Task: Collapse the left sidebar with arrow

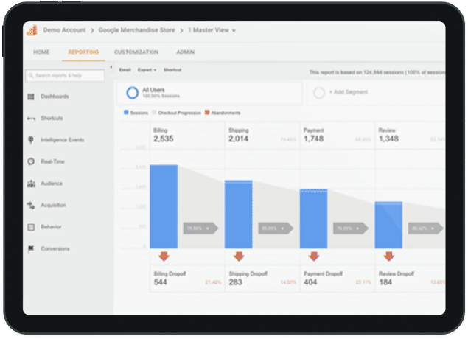Action: coord(111,67)
